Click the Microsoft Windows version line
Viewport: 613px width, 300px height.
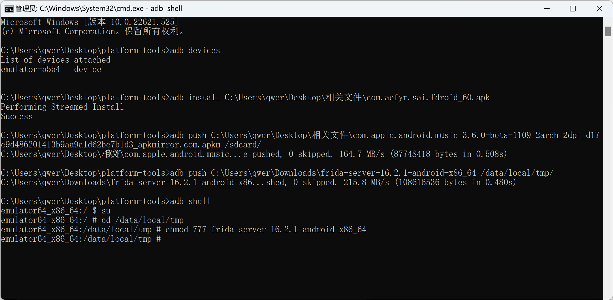(90, 22)
